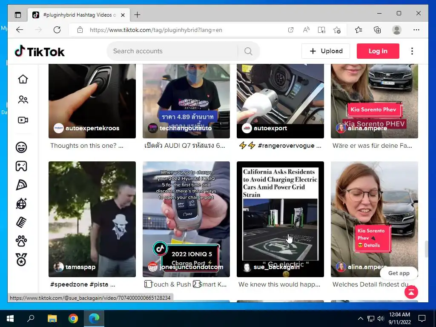Click the URL address bar
The image size is (436, 327).
coord(184,30)
